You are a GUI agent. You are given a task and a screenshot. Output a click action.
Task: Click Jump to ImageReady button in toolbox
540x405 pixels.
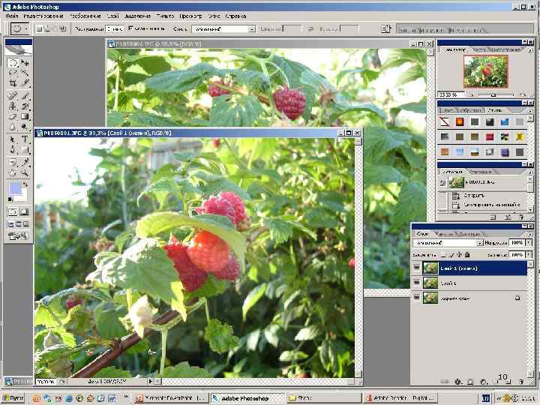pyautogui.click(x=18, y=236)
